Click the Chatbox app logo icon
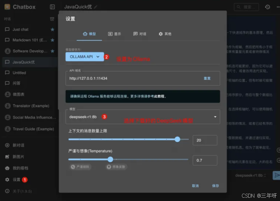 point(7,7)
